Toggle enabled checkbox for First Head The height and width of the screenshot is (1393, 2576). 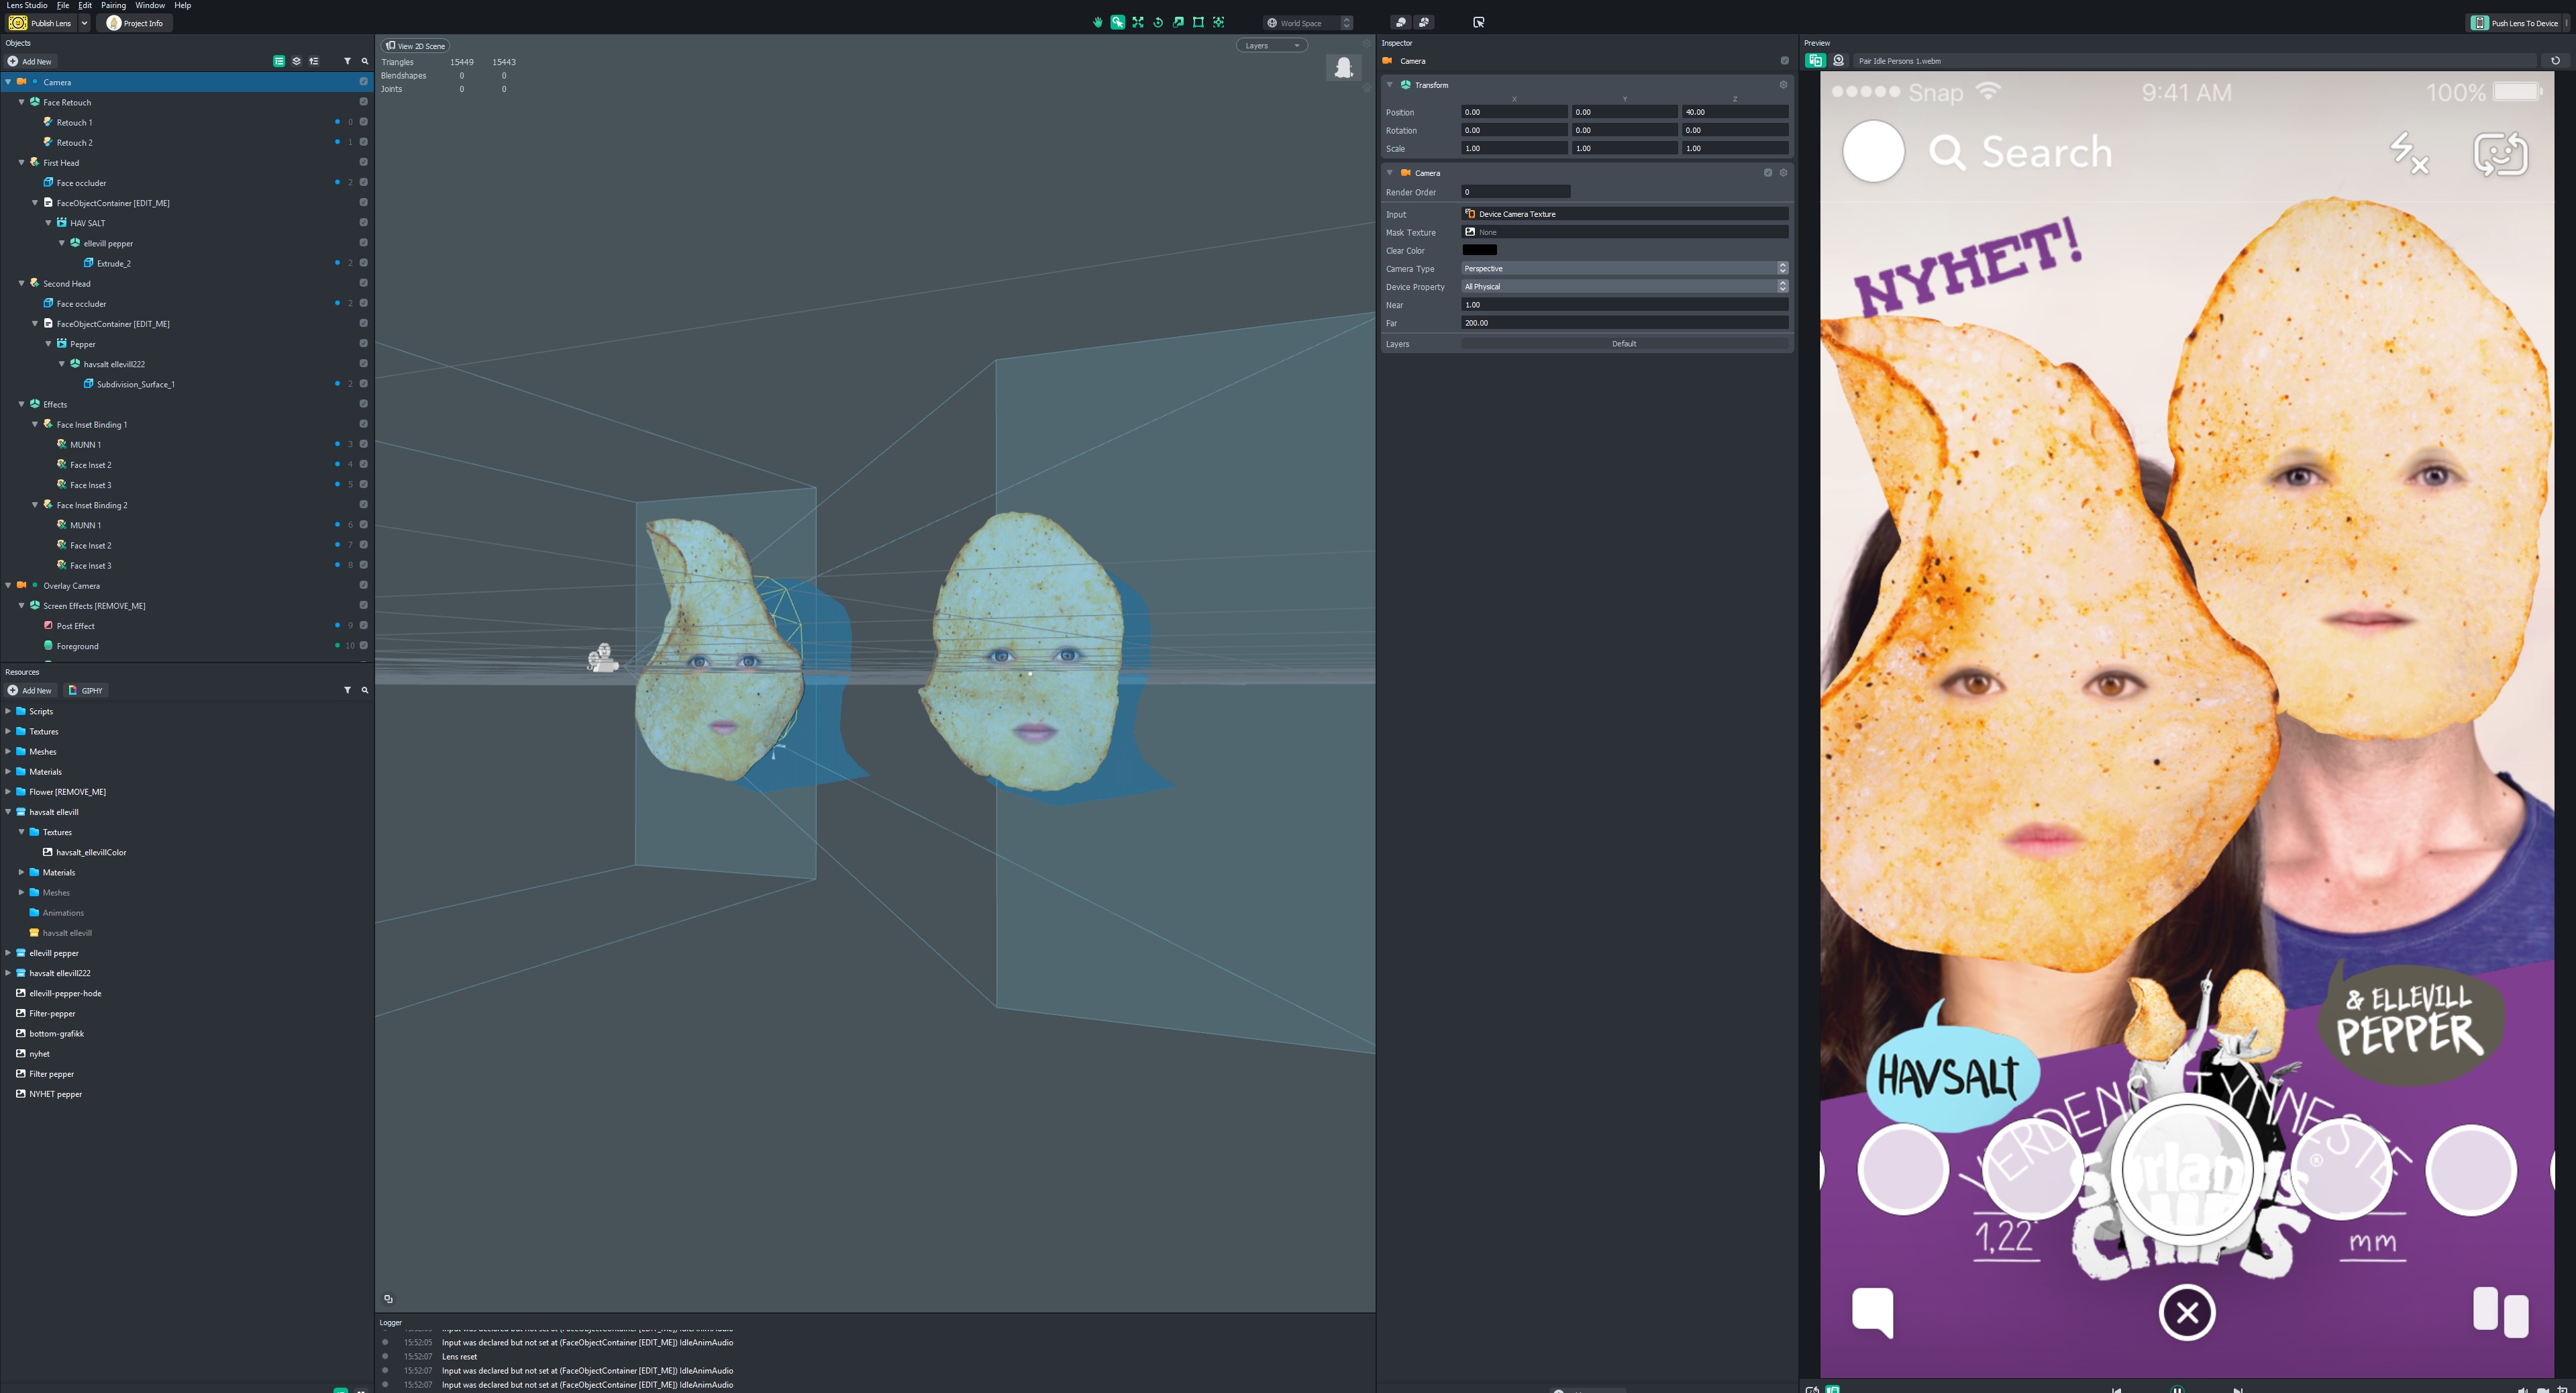363,162
